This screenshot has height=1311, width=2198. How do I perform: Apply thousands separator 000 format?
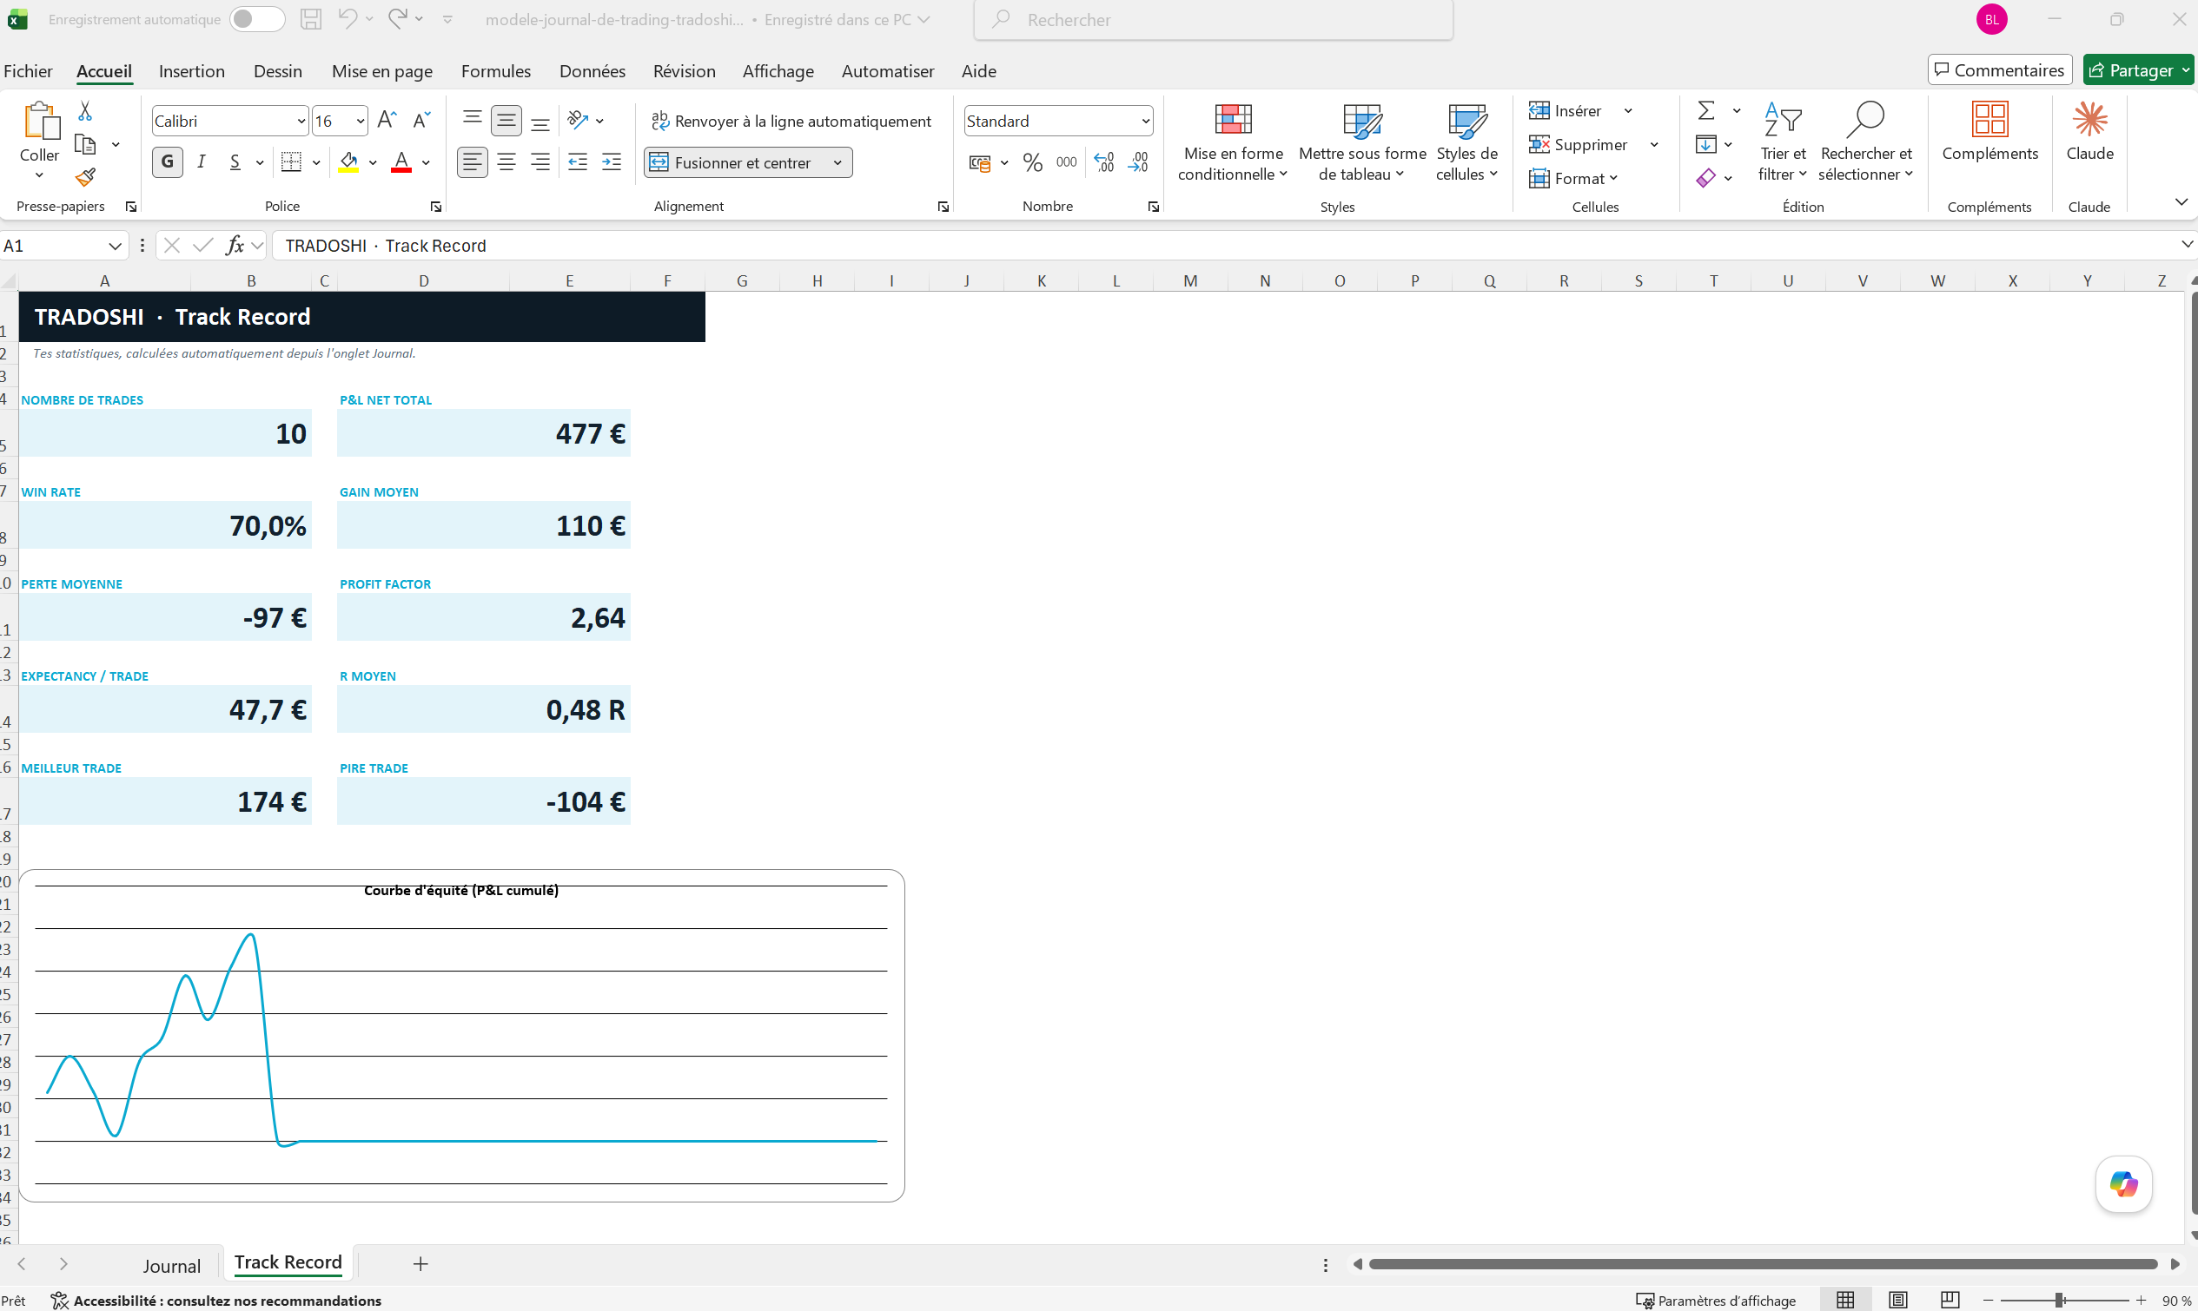tap(1067, 161)
